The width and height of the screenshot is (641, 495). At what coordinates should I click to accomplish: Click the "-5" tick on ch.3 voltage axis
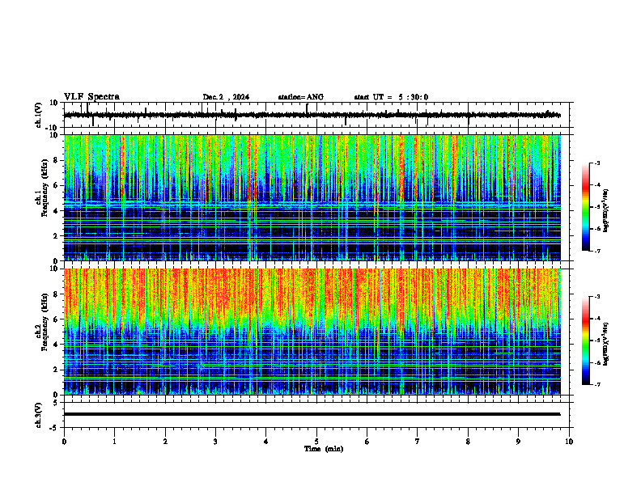(x=54, y=428)
